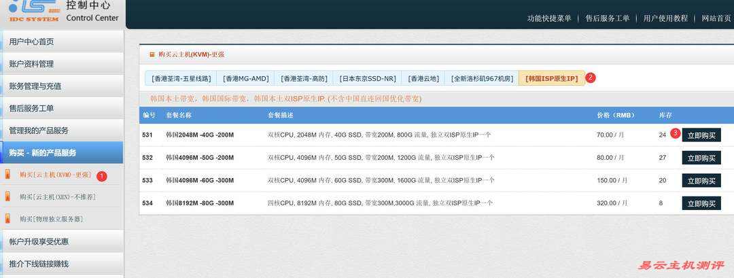The image size is (734, 278).
Task: Click the IDC System logo
Action: click(x=34, y=12)
